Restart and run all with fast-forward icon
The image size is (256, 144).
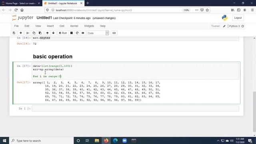point(83,33)
